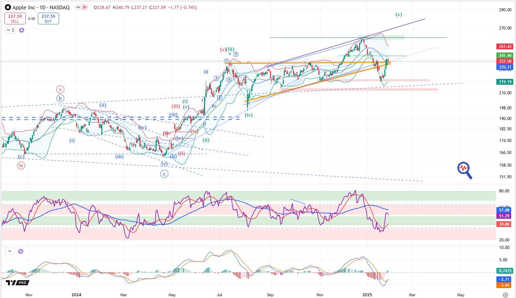Image resolution: width=516 pixels, height=298 pixels.
Task: Click the 151.50 price axis value
Action: click(505, 177)
